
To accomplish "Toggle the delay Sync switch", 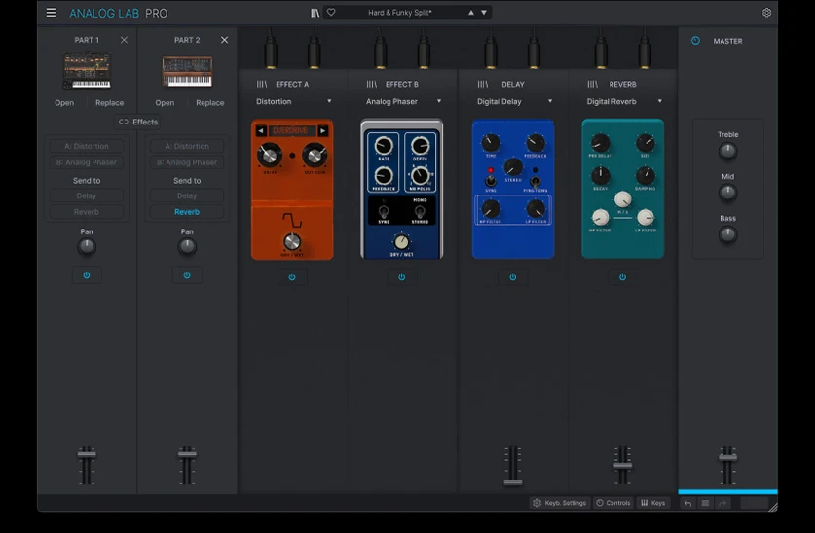I will [x=490, y=181].
